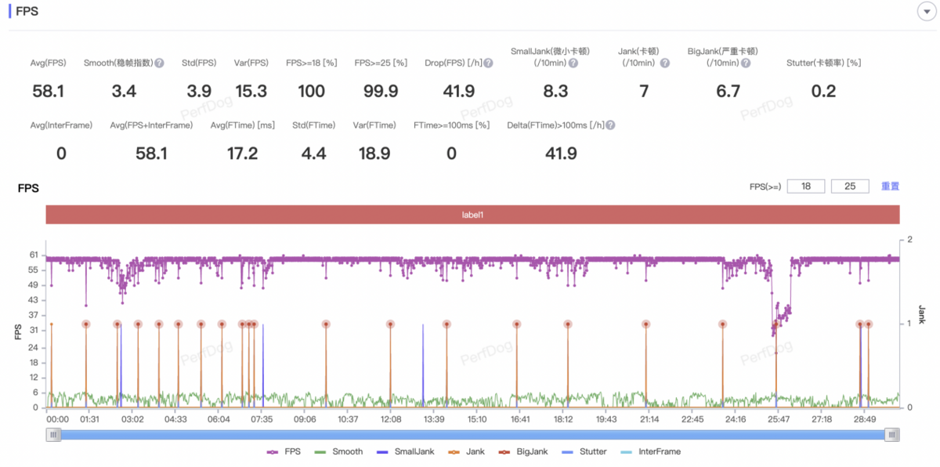Select the red label1 bar above the chart

click(x=472, y=214)
